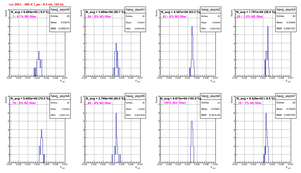Select the havg_asym1 stats box title
301x173 pixels.
click(135, 9)
